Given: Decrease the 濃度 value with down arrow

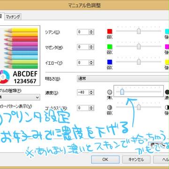Looking at the screenshot, I should click(92, 94).
